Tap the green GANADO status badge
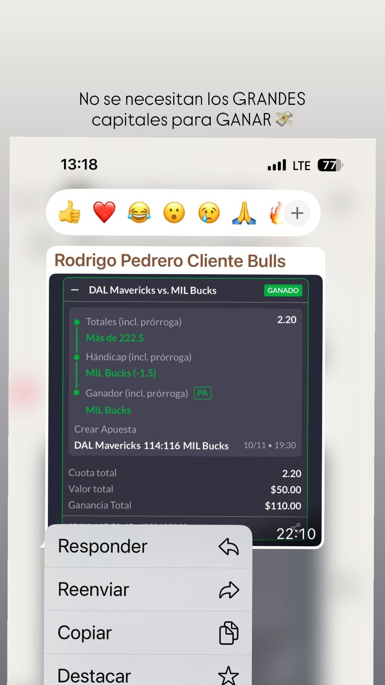This screenshot has width=385, height=685. coord(283,290)
